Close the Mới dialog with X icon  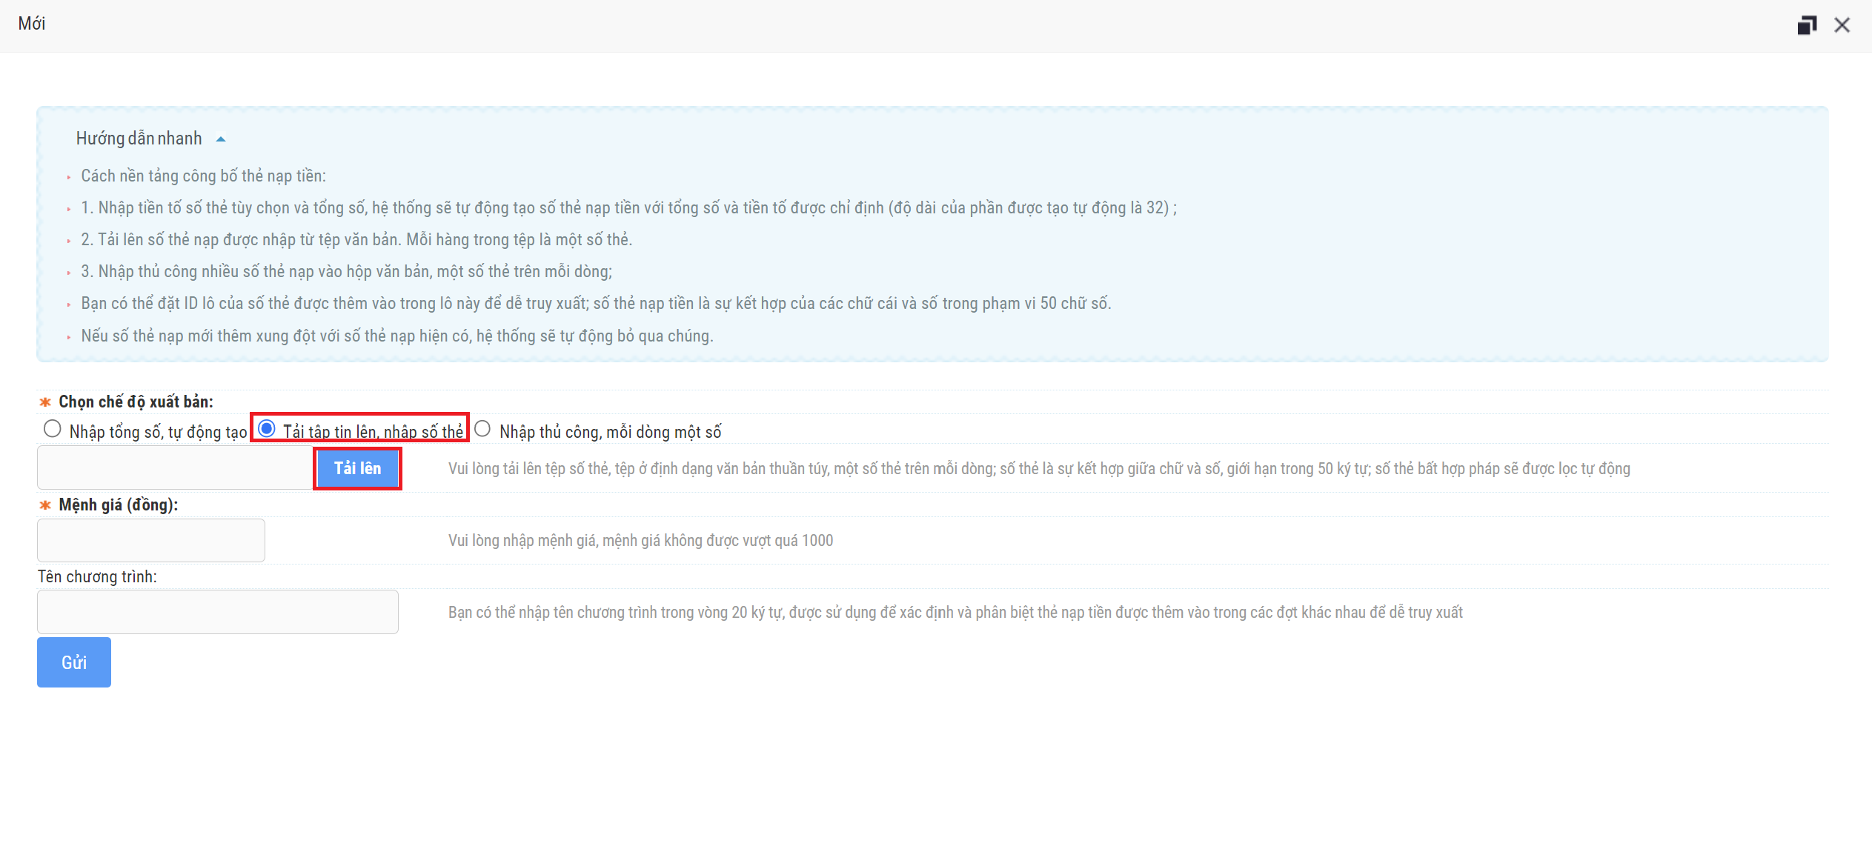click(x=1842, y=25)
